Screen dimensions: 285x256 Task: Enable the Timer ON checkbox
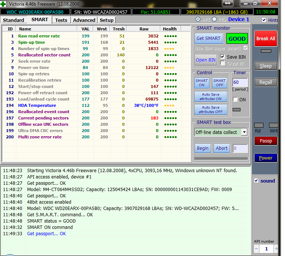235,99
